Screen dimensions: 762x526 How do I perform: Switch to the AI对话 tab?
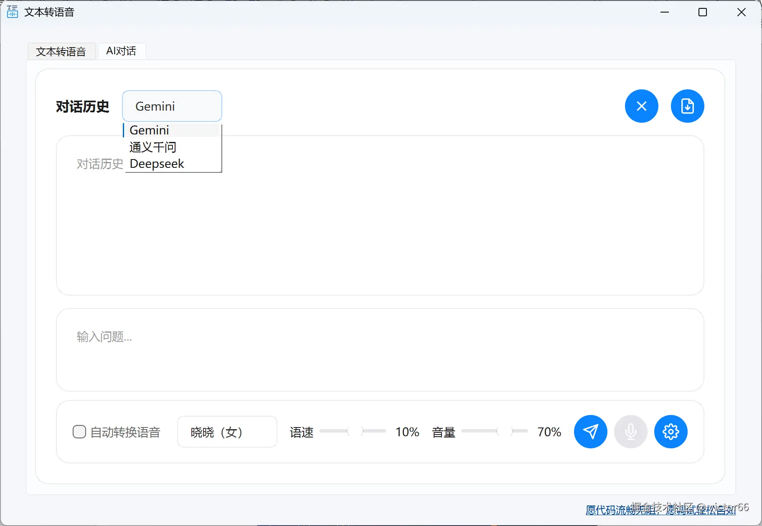(x=121, y=51)
